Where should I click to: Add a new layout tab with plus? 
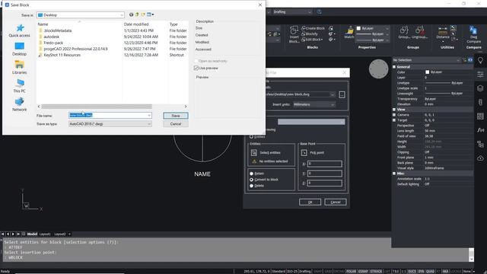pos(69,234)
